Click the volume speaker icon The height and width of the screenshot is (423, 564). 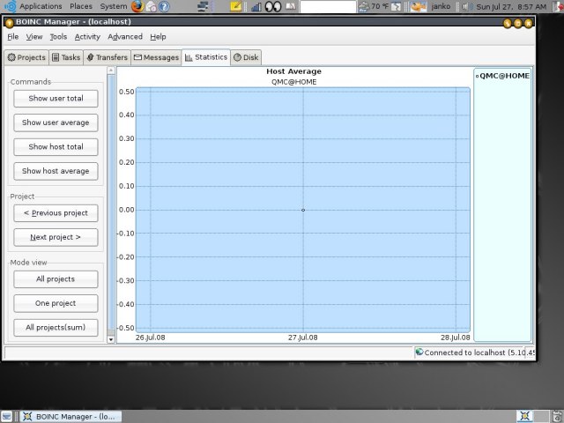[466, 6]
